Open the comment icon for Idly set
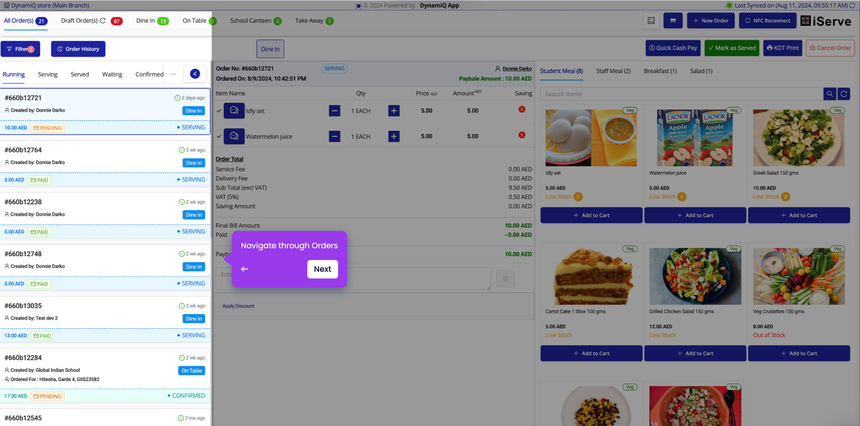 pyautogui.click(x=234, y=111)
